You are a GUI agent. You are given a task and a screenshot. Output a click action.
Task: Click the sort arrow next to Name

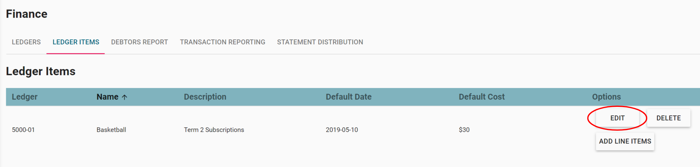124,97
